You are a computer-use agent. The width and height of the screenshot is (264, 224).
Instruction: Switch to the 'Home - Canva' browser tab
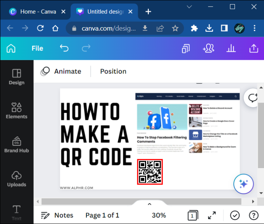[35, 11]
